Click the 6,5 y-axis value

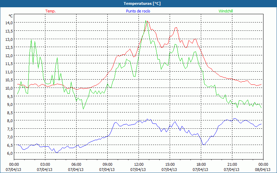click(10, 145)
